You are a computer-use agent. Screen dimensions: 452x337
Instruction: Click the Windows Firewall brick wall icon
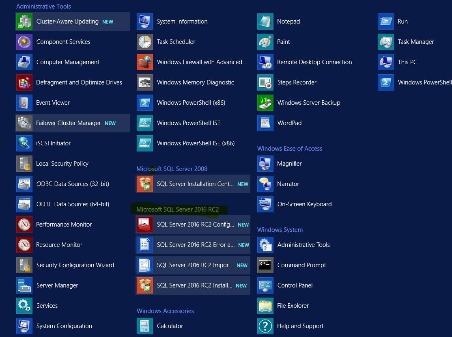pos(145,62)
